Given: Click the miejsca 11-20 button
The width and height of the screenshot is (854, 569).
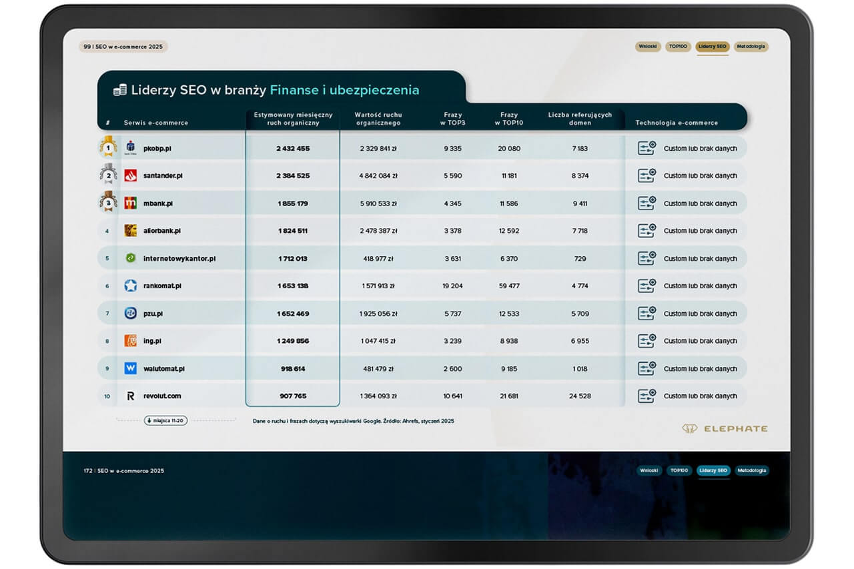Looking at the screenshot, I should tap(165, 420).
